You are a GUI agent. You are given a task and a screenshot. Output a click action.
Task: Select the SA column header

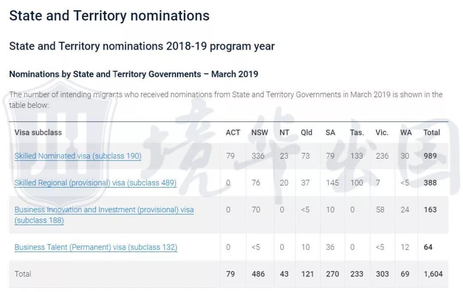pyautogui.click(x=330, y=133)
